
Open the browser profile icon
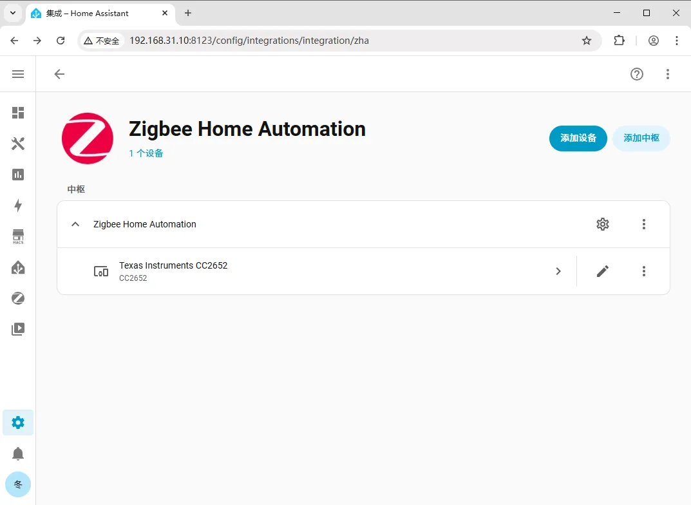click(654, 41)
